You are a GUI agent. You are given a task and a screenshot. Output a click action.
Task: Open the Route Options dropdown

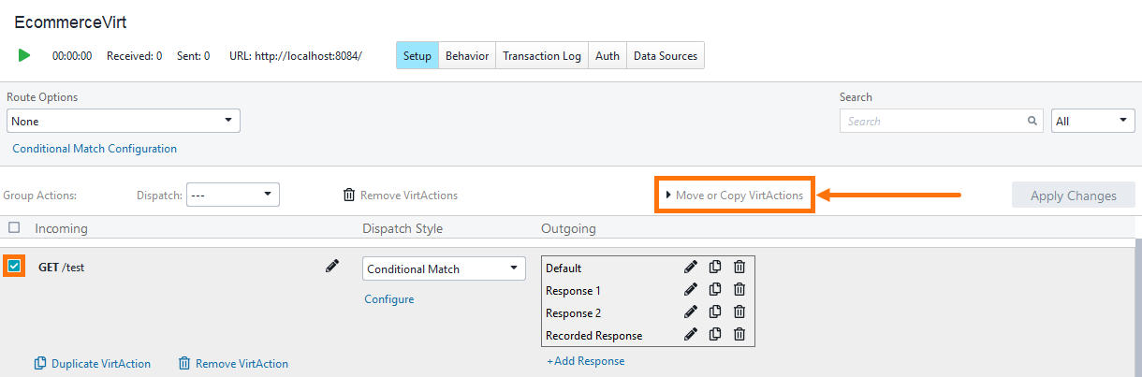tap(124, 121)
